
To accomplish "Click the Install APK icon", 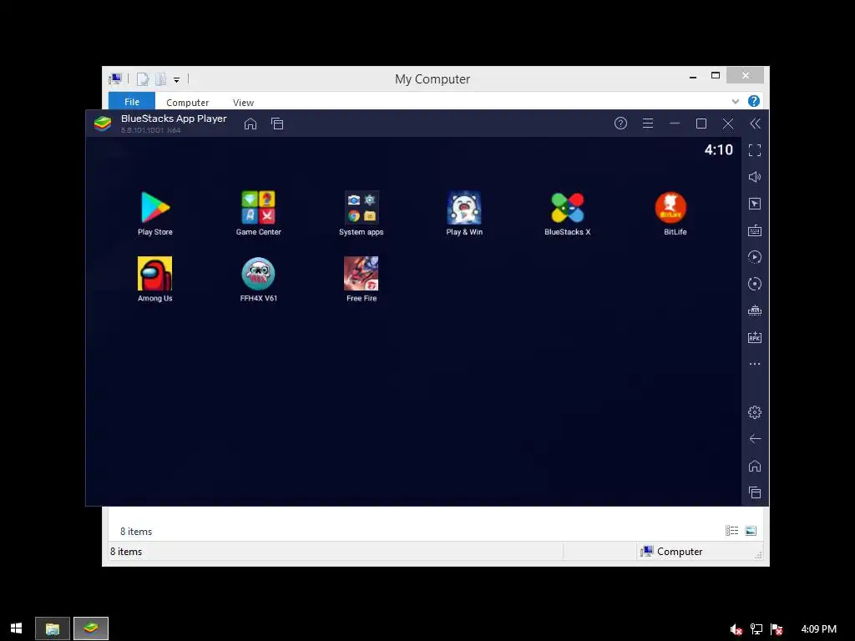I will coord(755,337).
